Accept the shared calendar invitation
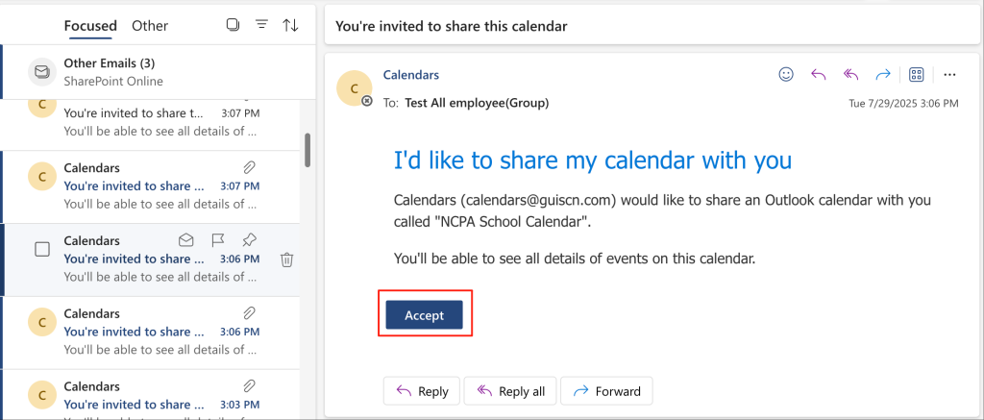The width and height of the screenshot is (984, 420). point(424,315)
